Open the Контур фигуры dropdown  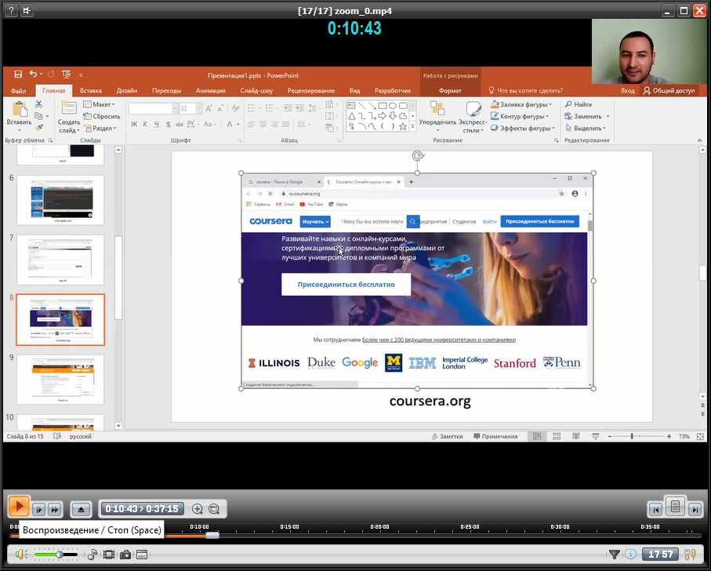click(x=520, y=117)
